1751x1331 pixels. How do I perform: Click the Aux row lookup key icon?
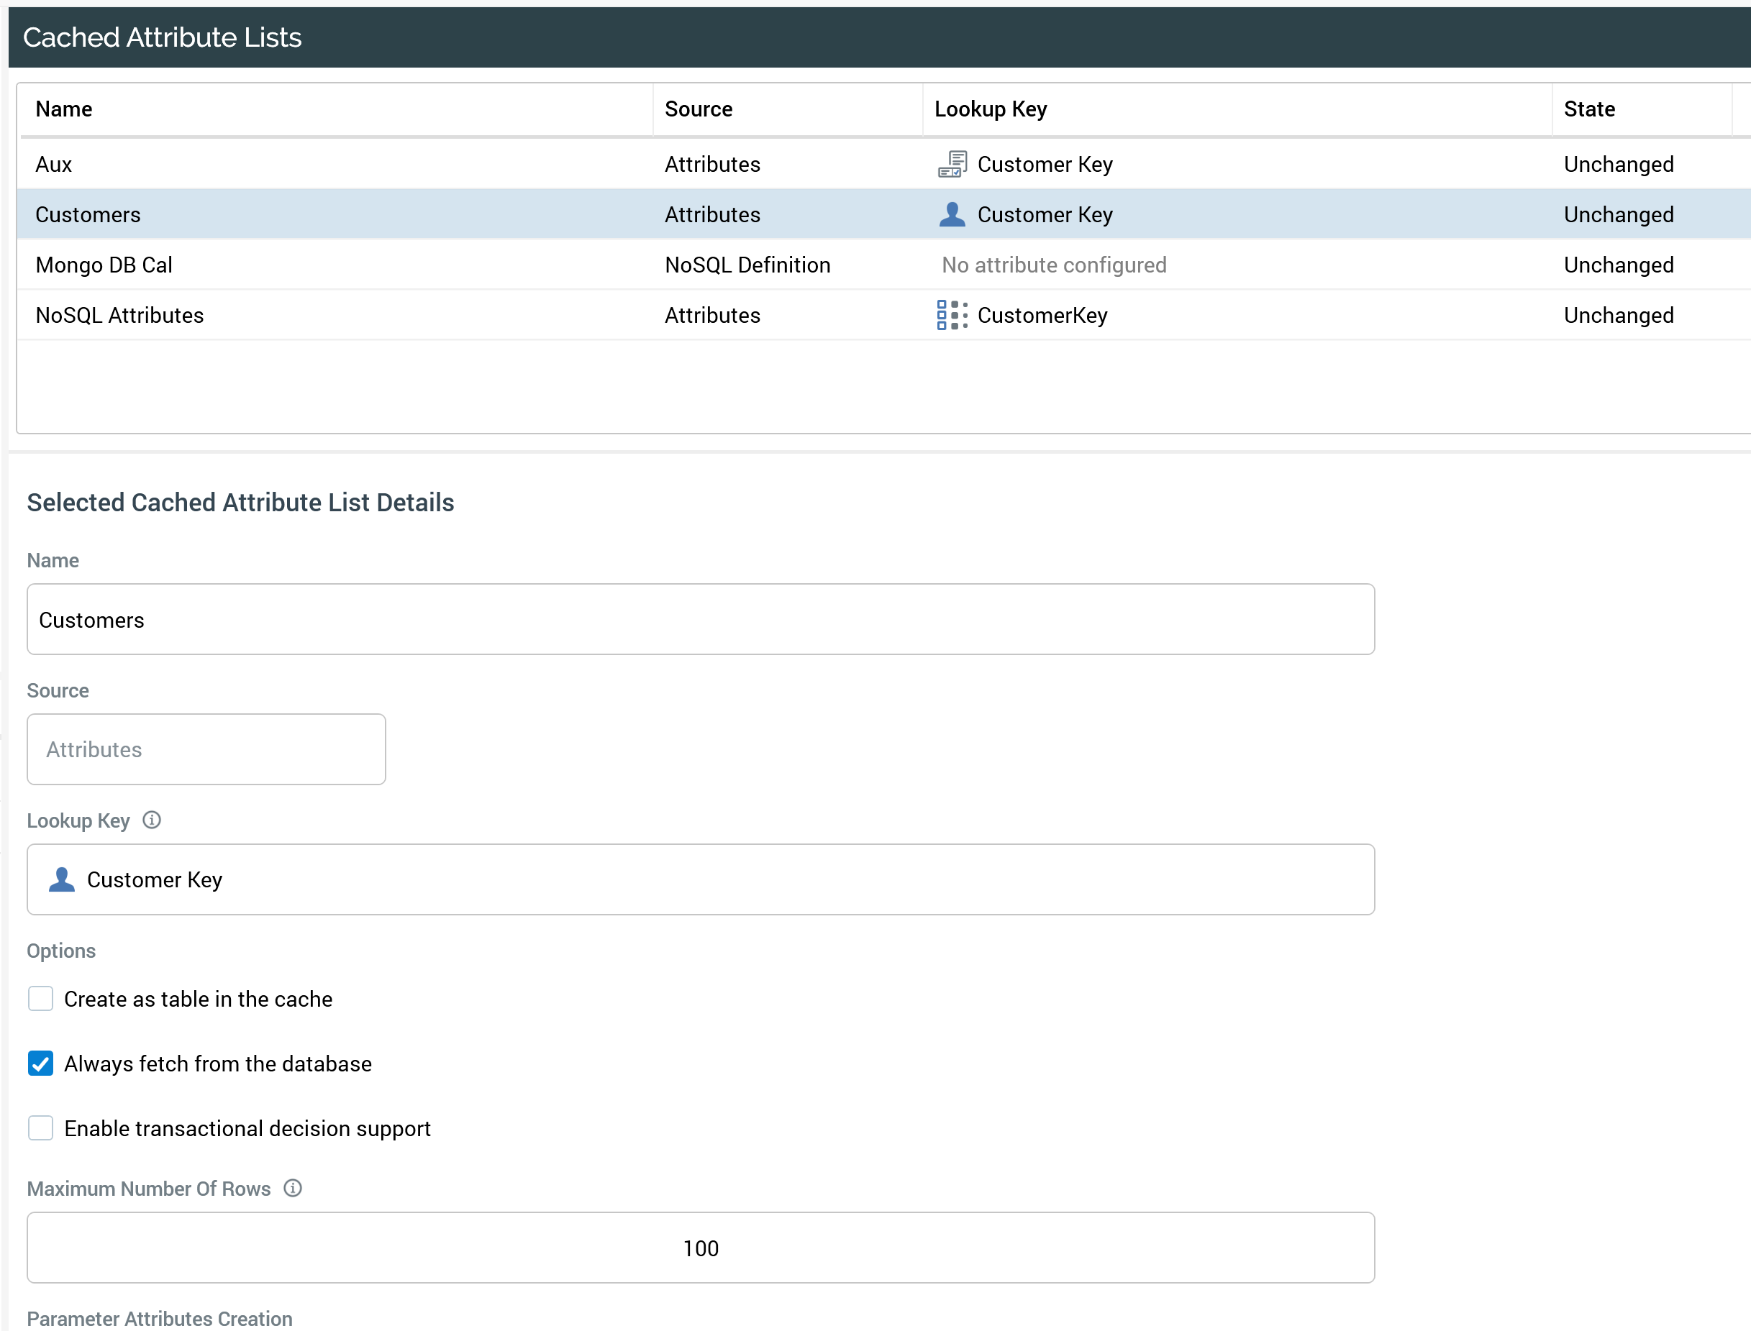pos(952,164)
